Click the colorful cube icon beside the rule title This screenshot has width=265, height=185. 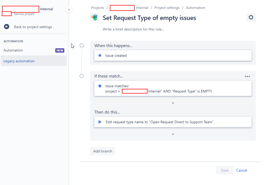pyautogui.click(x=94, y=17)
